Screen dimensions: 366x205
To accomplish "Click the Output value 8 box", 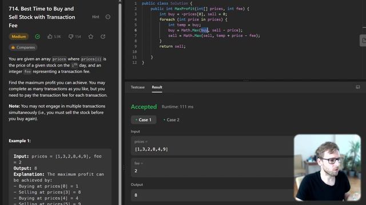I will click(x=212, y=195).
